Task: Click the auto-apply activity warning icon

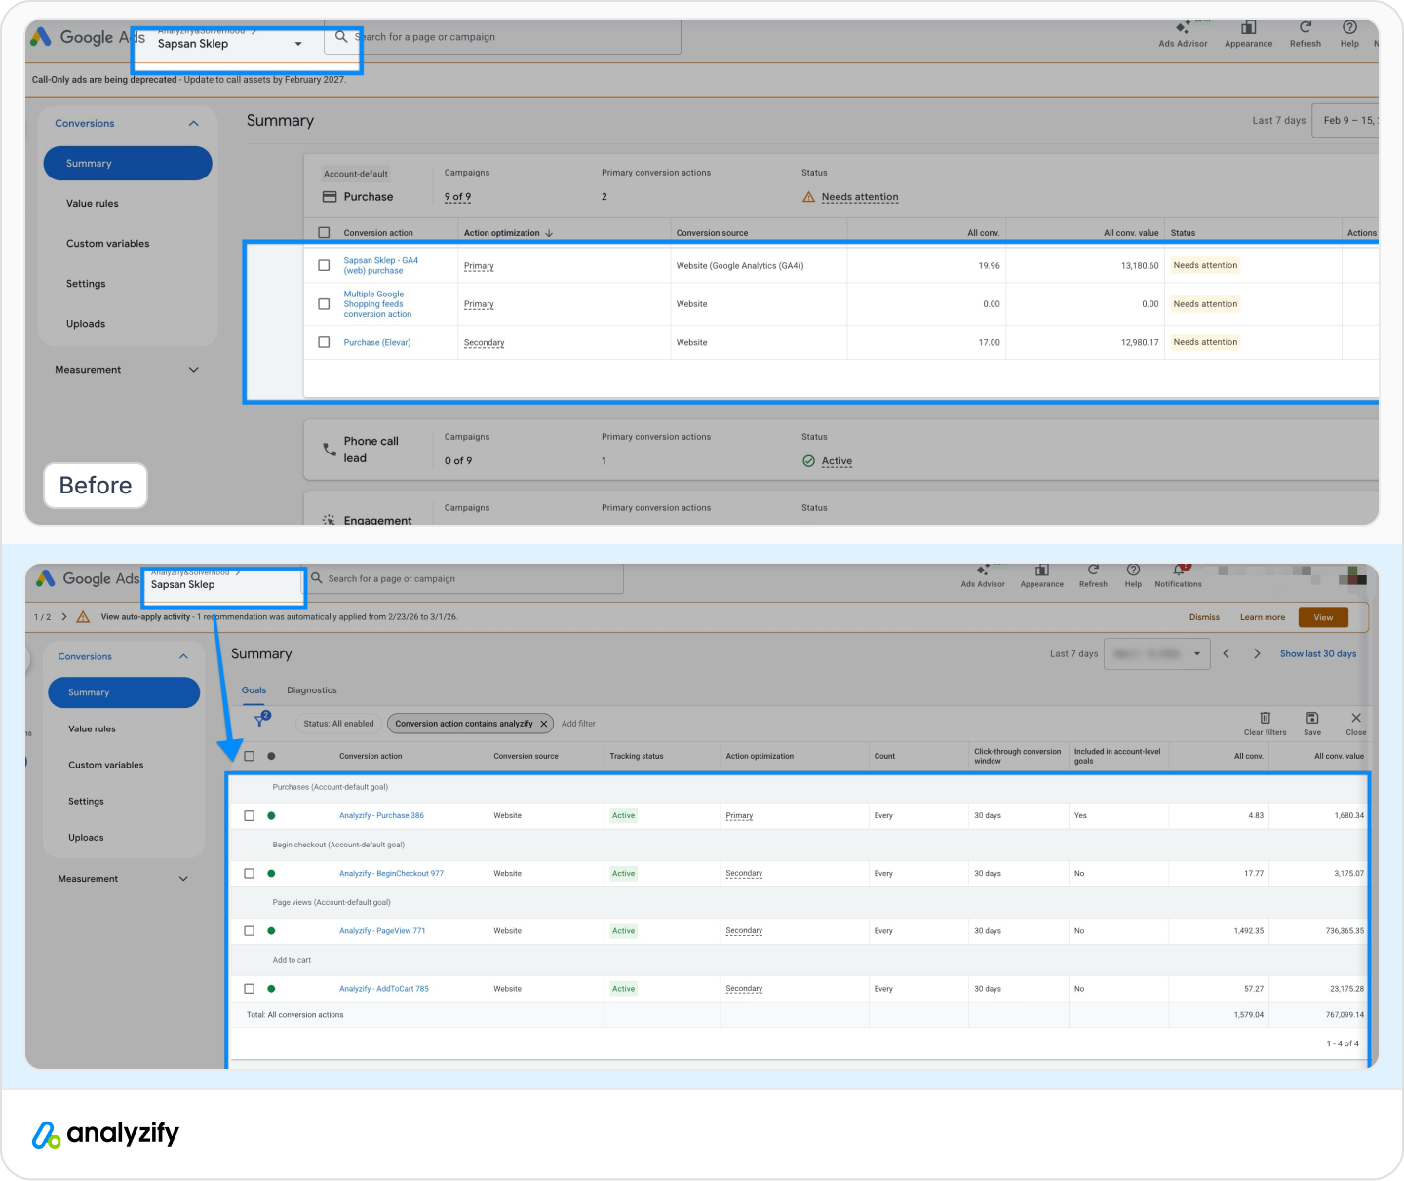Action: pos(83,617)
